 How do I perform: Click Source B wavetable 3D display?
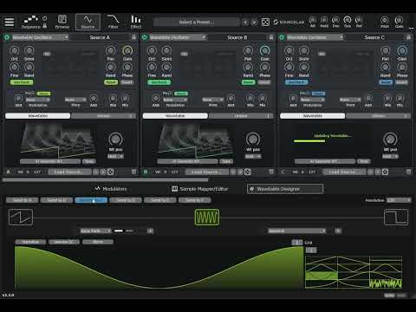click(x=196, y=140)
